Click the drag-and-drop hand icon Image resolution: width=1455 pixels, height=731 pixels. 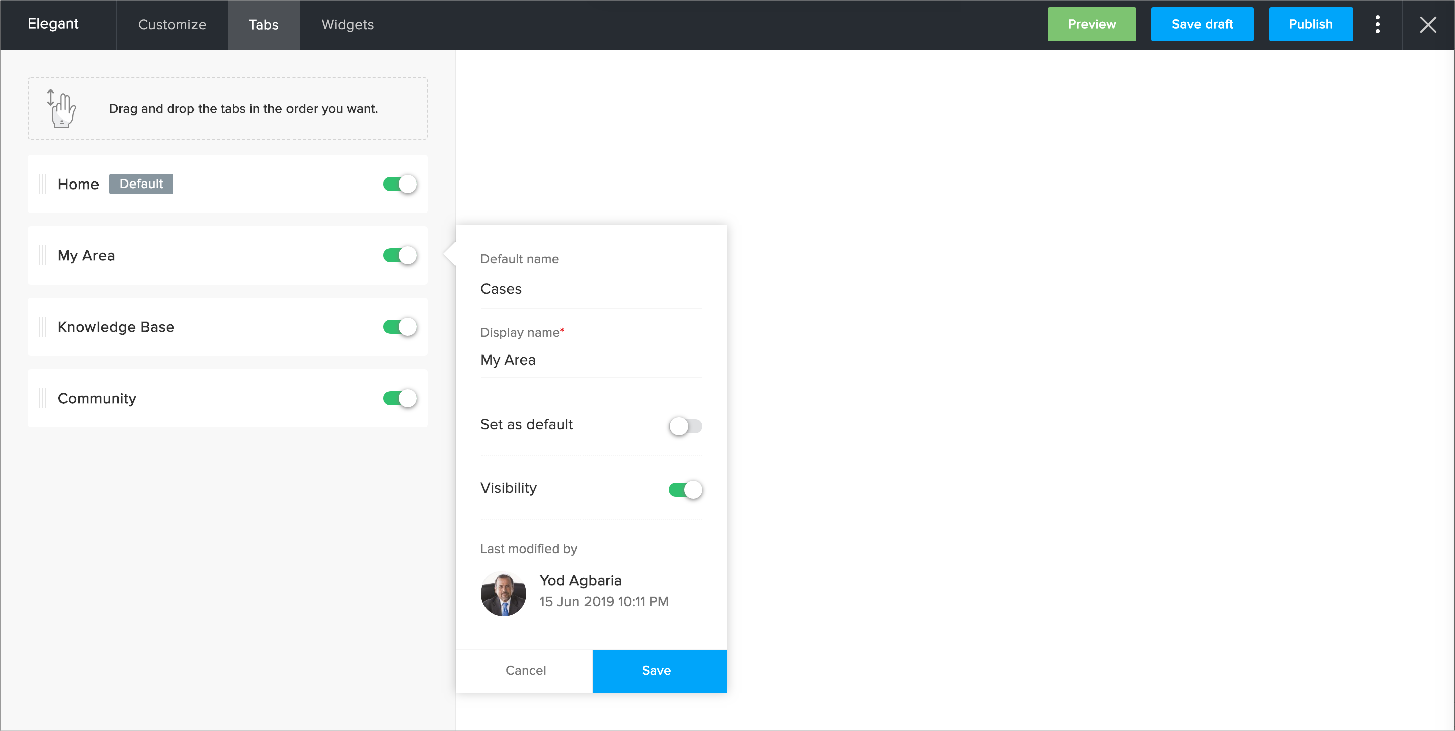click(61, 109)
